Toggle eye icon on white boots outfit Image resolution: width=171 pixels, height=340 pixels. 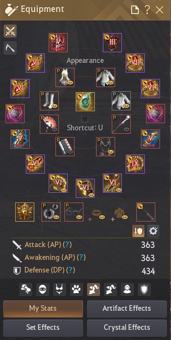55,106
